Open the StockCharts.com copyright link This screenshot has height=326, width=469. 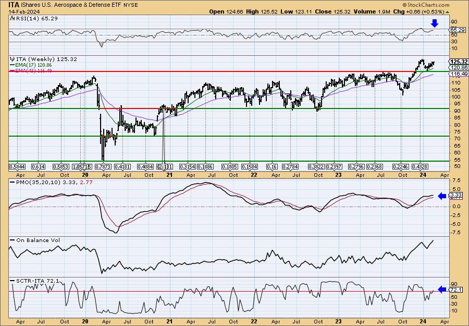coord(426,5)
